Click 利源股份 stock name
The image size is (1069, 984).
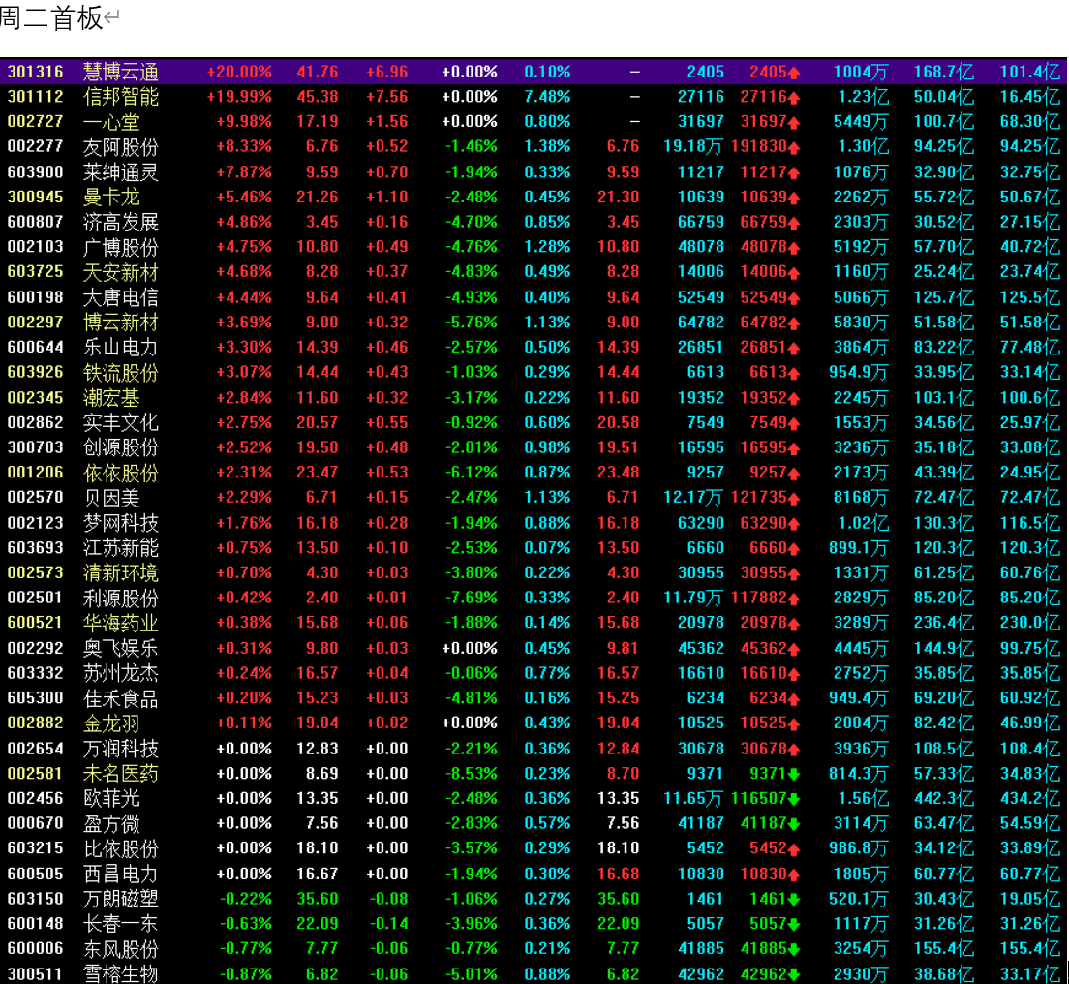pos(120,598)
